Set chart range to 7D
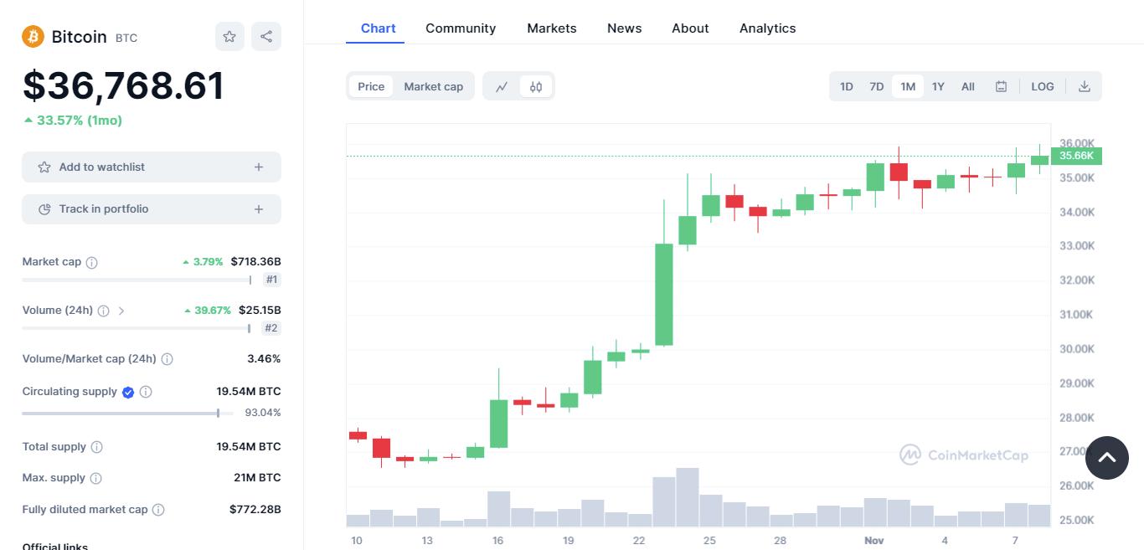 [877, 86]
